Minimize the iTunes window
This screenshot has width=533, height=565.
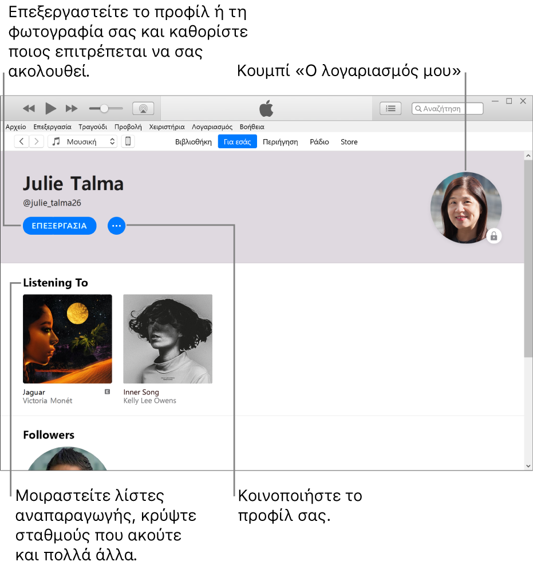tap(495, 101)
